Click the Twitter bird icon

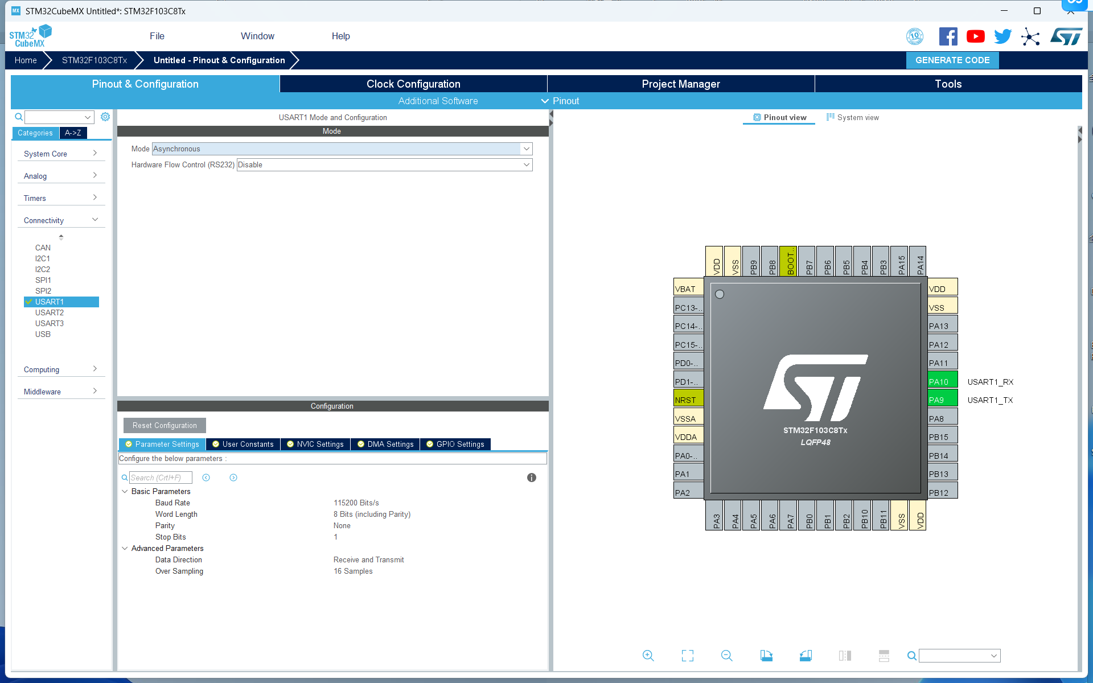click(x=1002, y=36)
